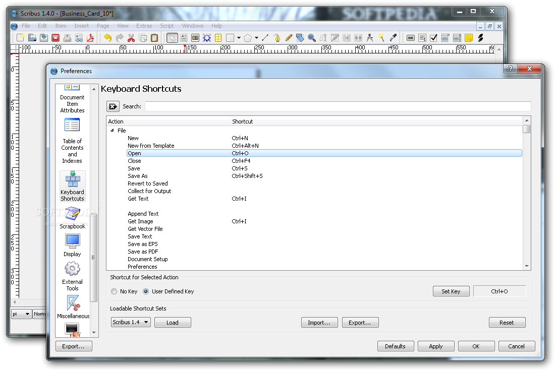Select the Select Item arrow tool

point(172,38)
